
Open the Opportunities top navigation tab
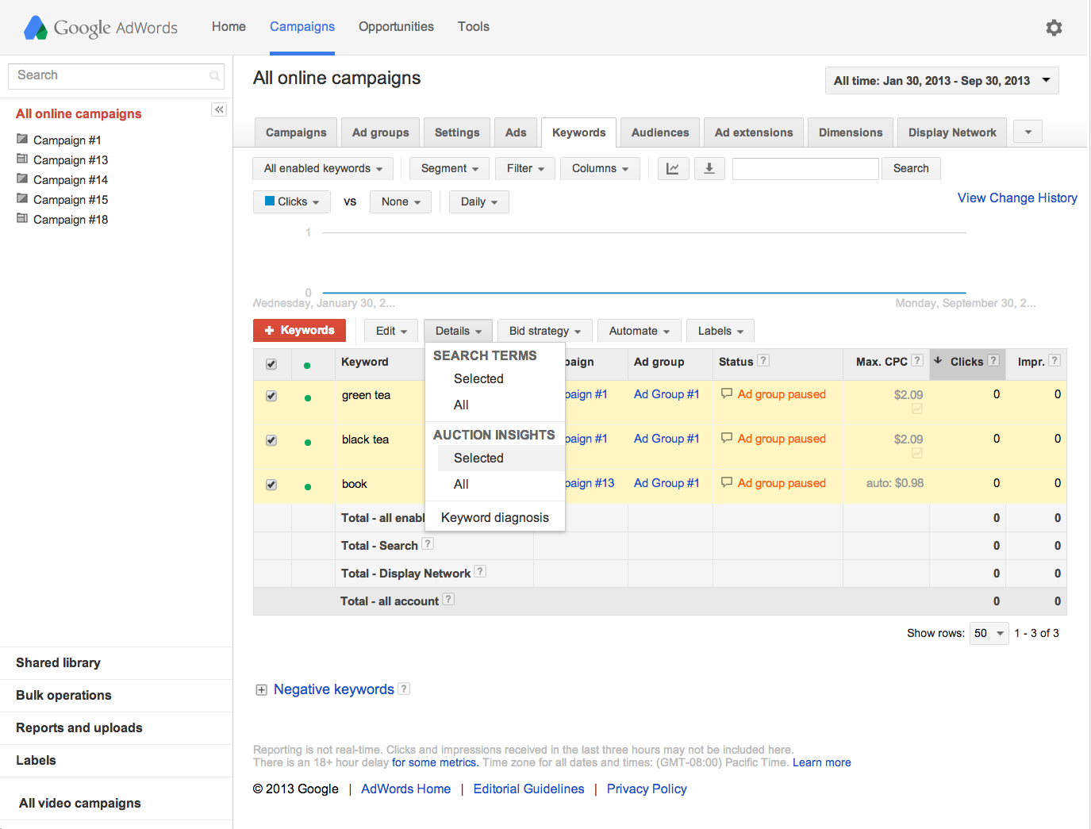pyautogui.click(x=396, y=27)
